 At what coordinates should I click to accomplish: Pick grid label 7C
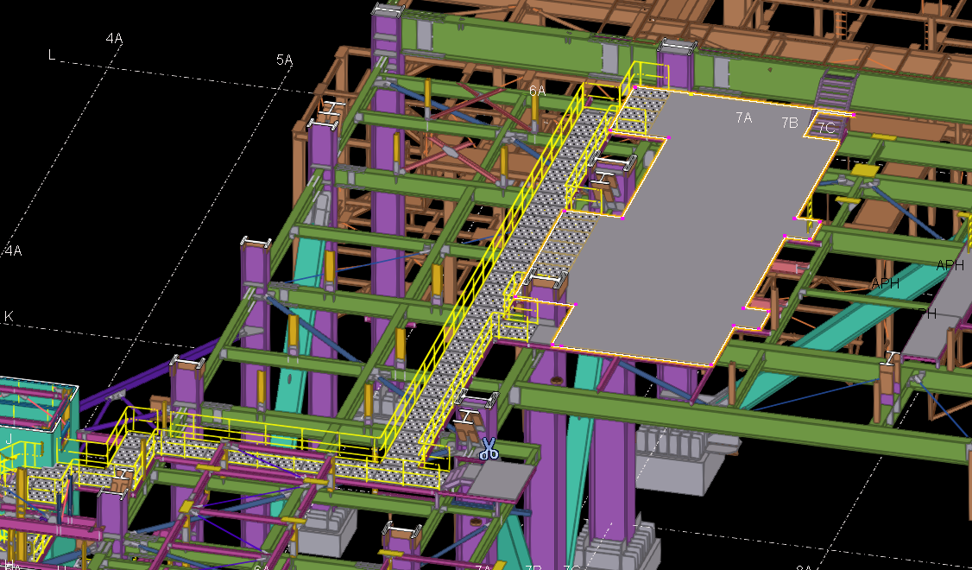click(826, 128)
